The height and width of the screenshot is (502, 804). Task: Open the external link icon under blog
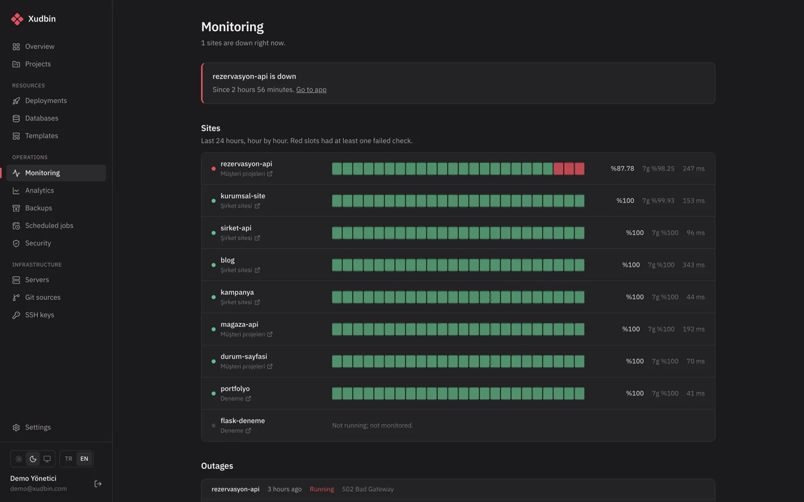coord(257,271)
